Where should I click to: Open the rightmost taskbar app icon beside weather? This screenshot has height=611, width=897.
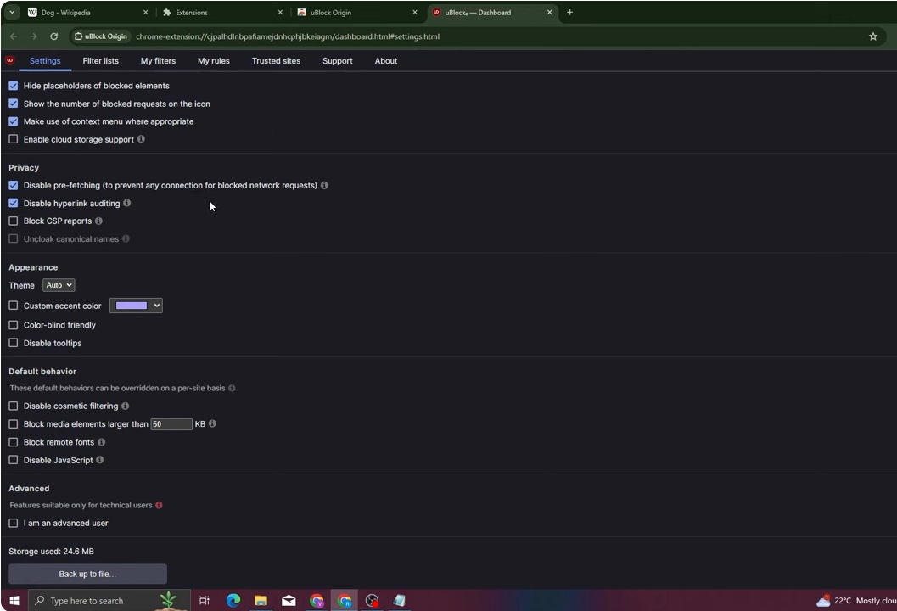coord(400,600)
